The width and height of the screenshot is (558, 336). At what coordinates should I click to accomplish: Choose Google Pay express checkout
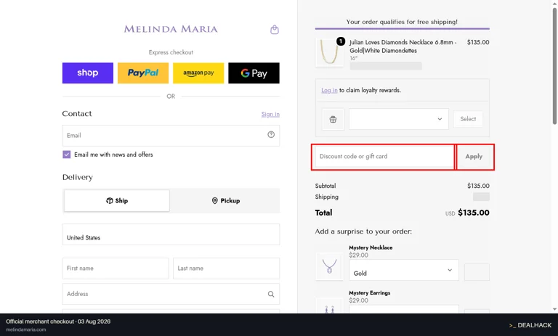point(254,73)
